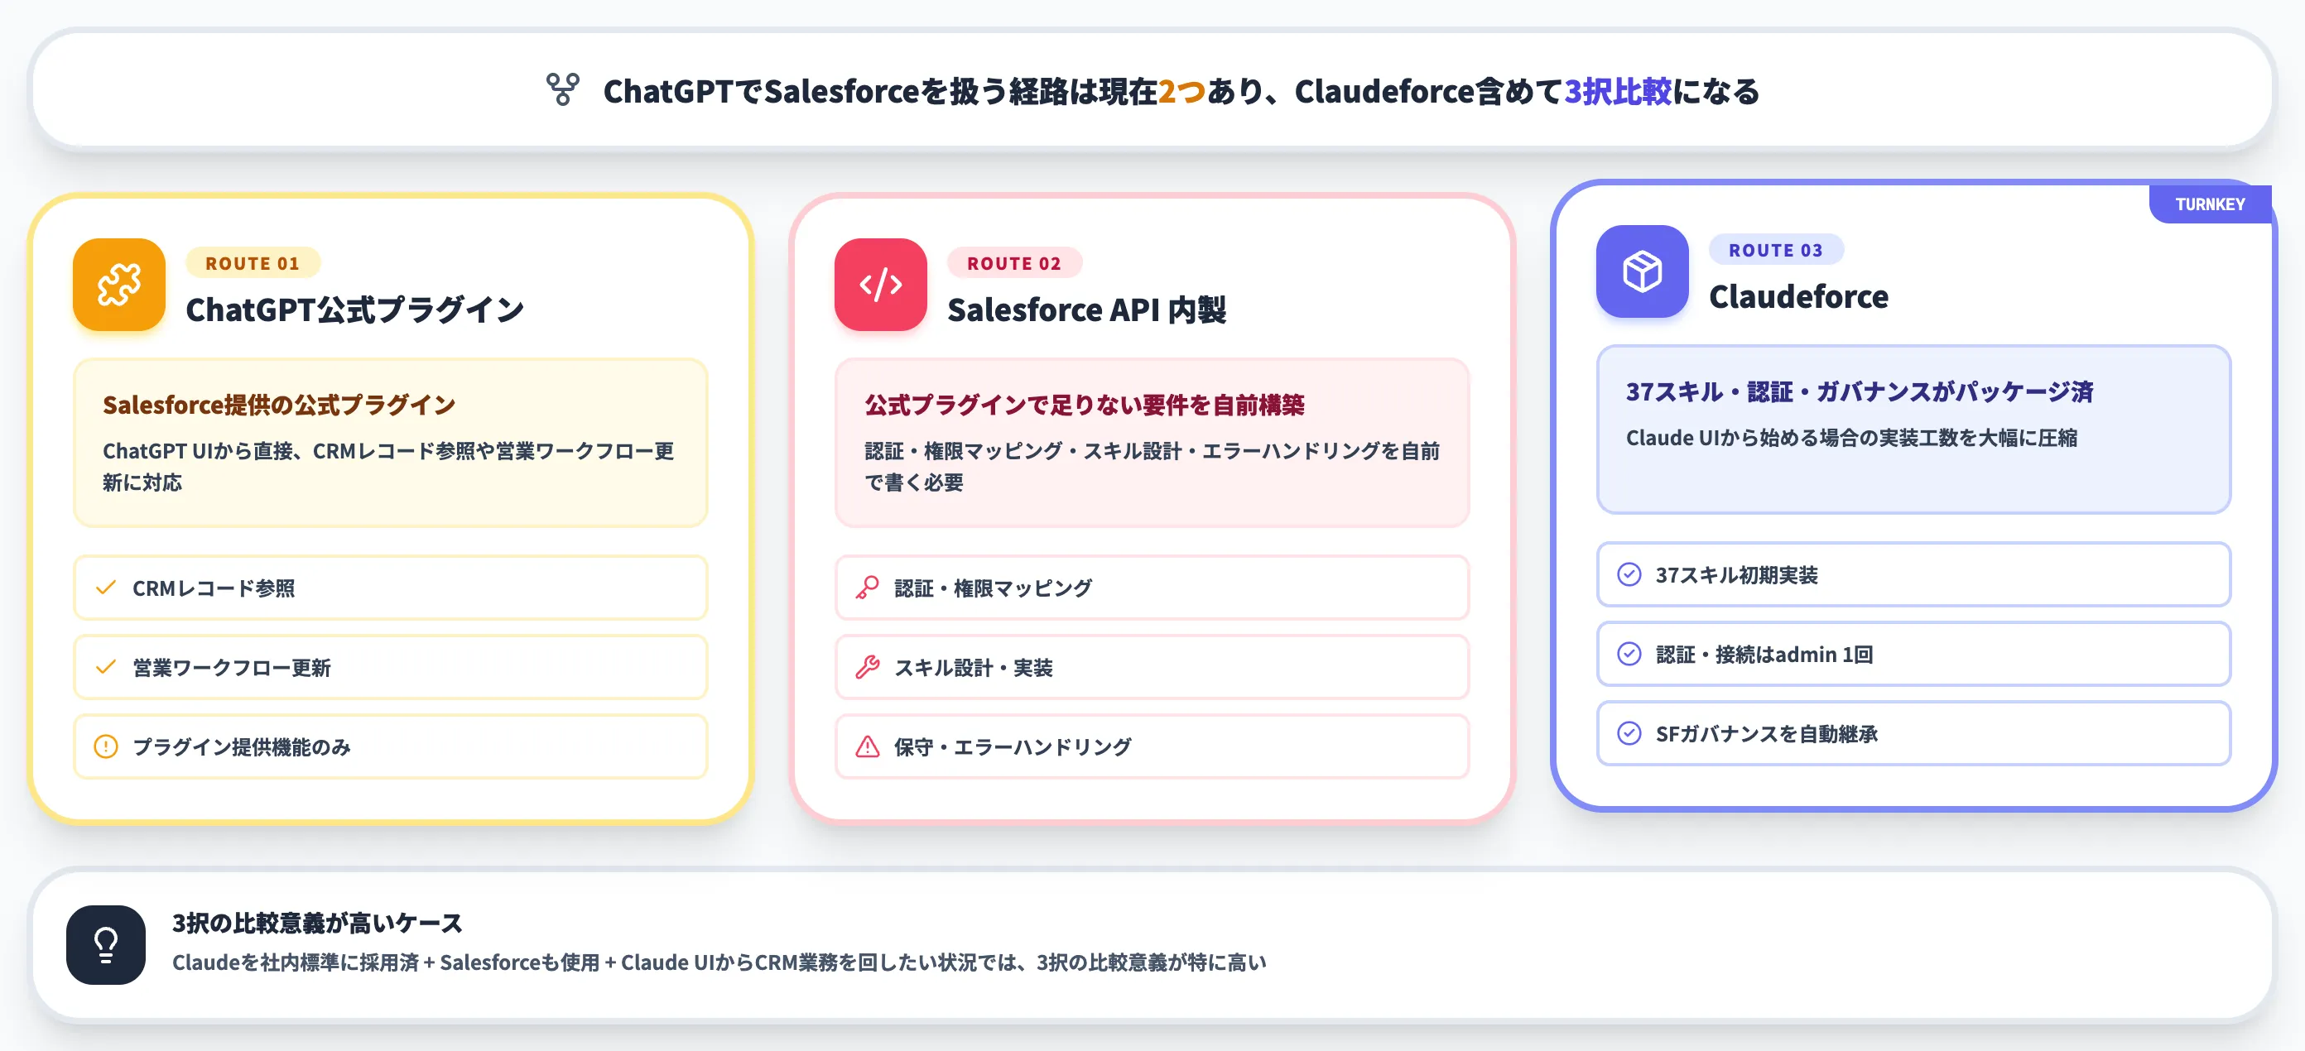The height and width of the screenshot is (1051, 2305).
Task: Select the 営業ワークフロー更新 row
Action: (x=390, y=667)
